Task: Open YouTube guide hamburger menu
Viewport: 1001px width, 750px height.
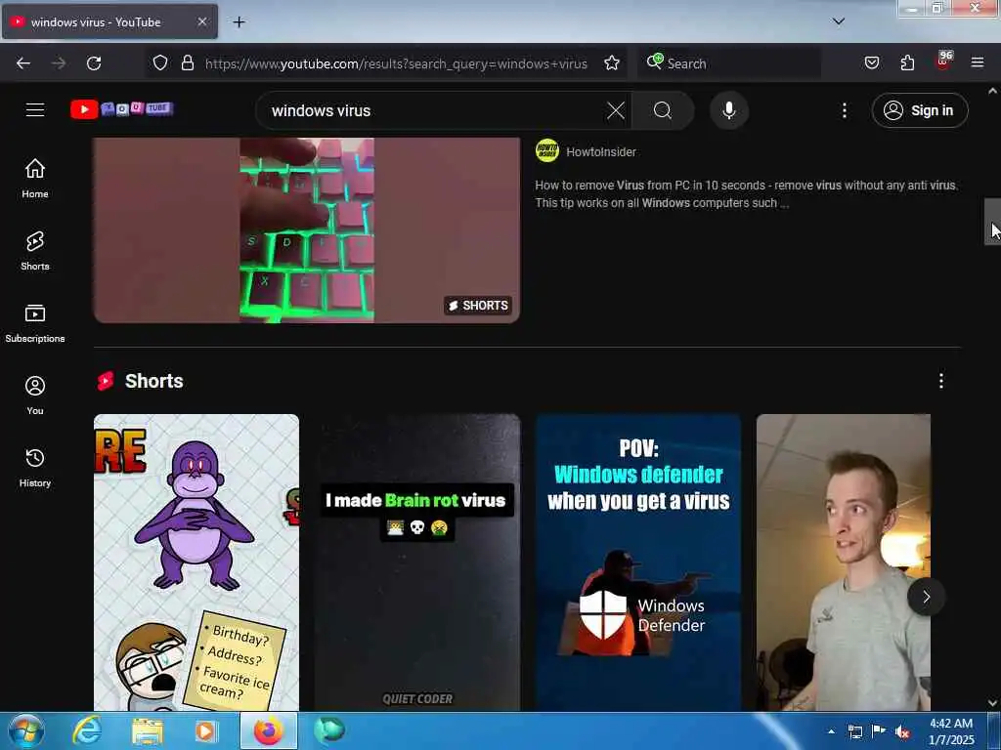Action: tap(35, 109)
